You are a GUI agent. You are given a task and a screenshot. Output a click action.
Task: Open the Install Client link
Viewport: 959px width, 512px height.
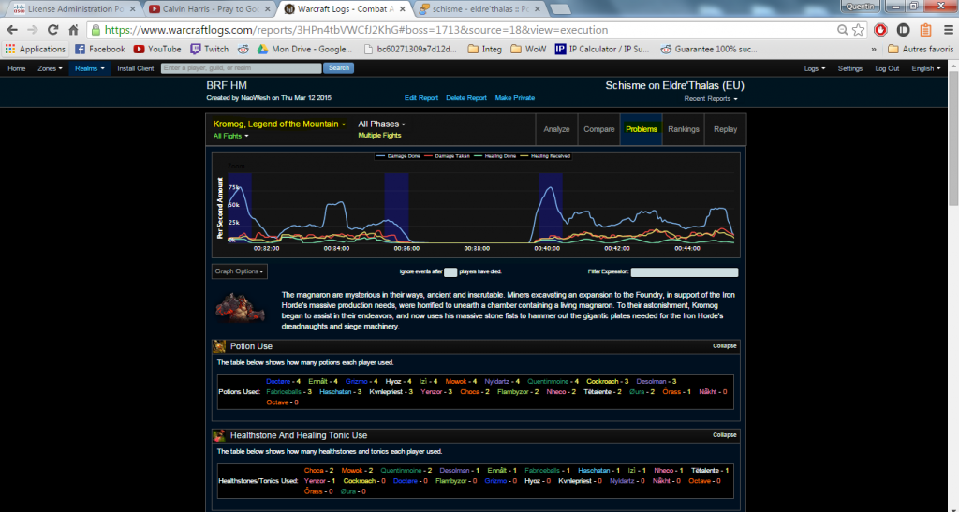[x=136, y=68]
